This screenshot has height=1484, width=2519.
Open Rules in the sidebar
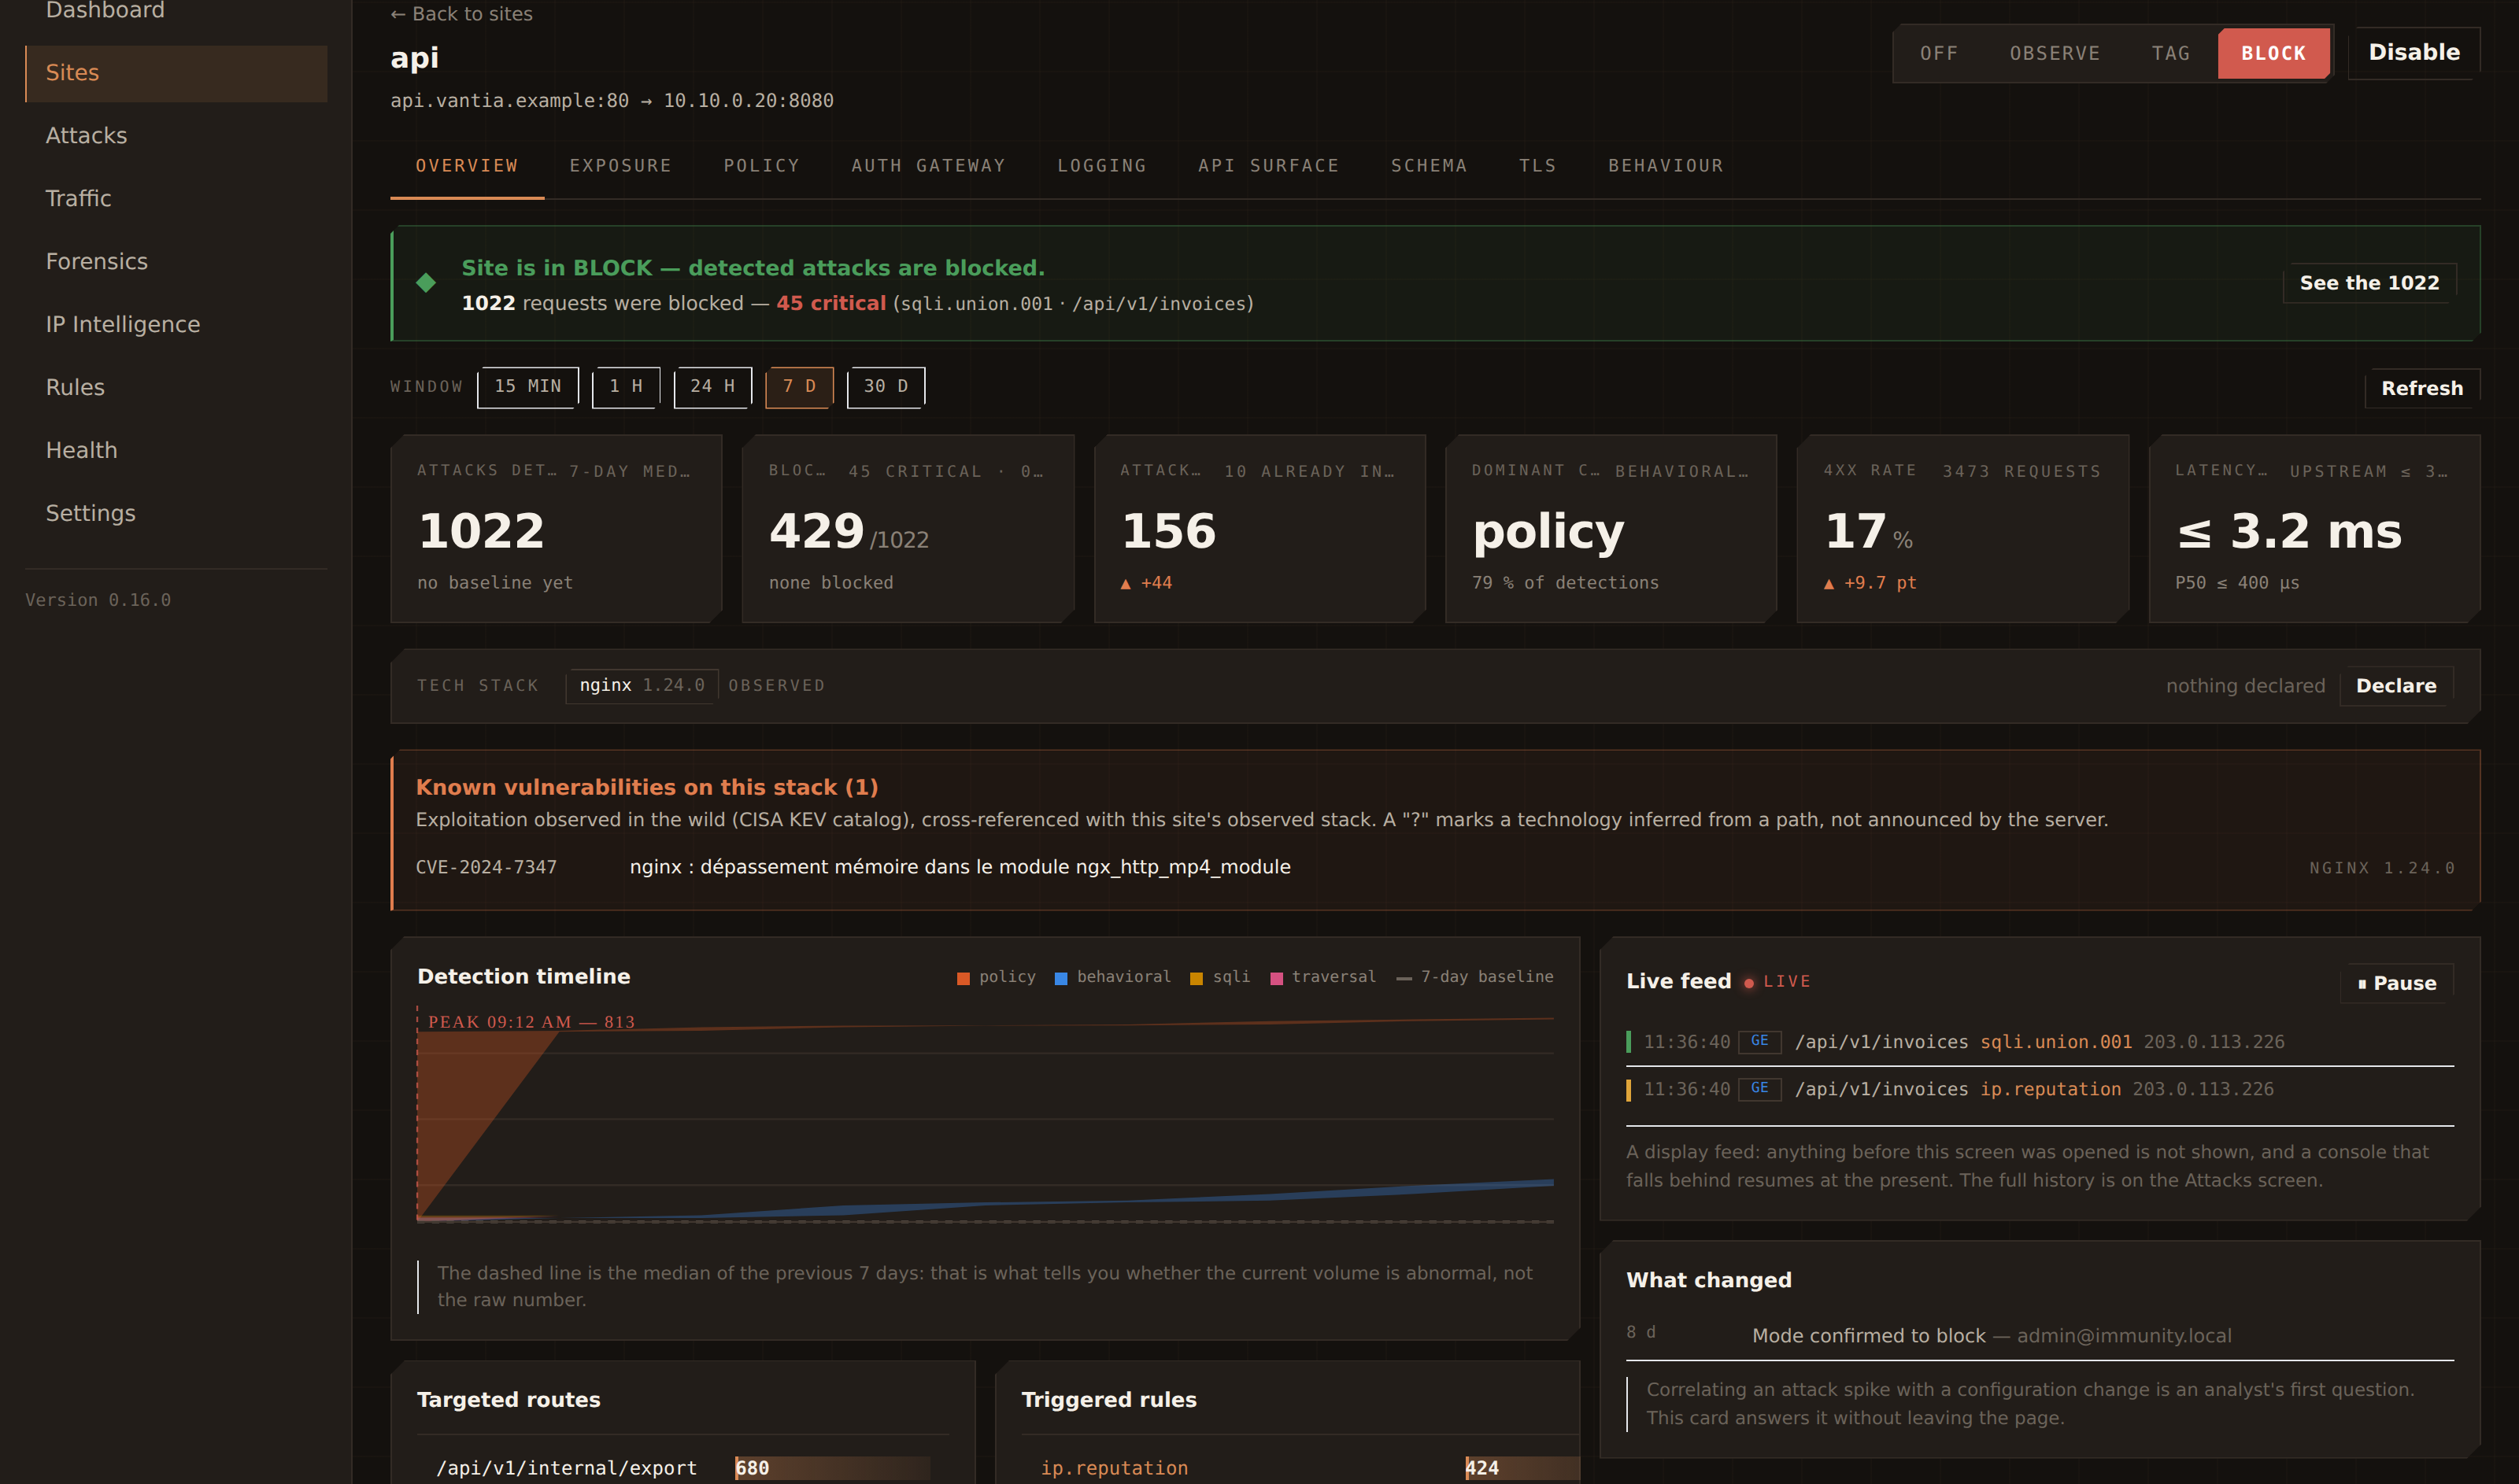pos(176,388)
